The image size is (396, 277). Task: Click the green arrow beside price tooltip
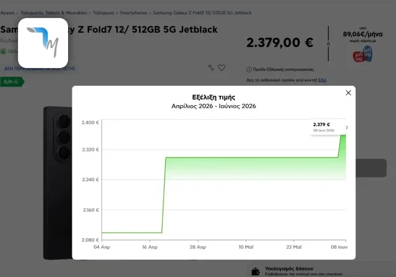coord(346,127)
